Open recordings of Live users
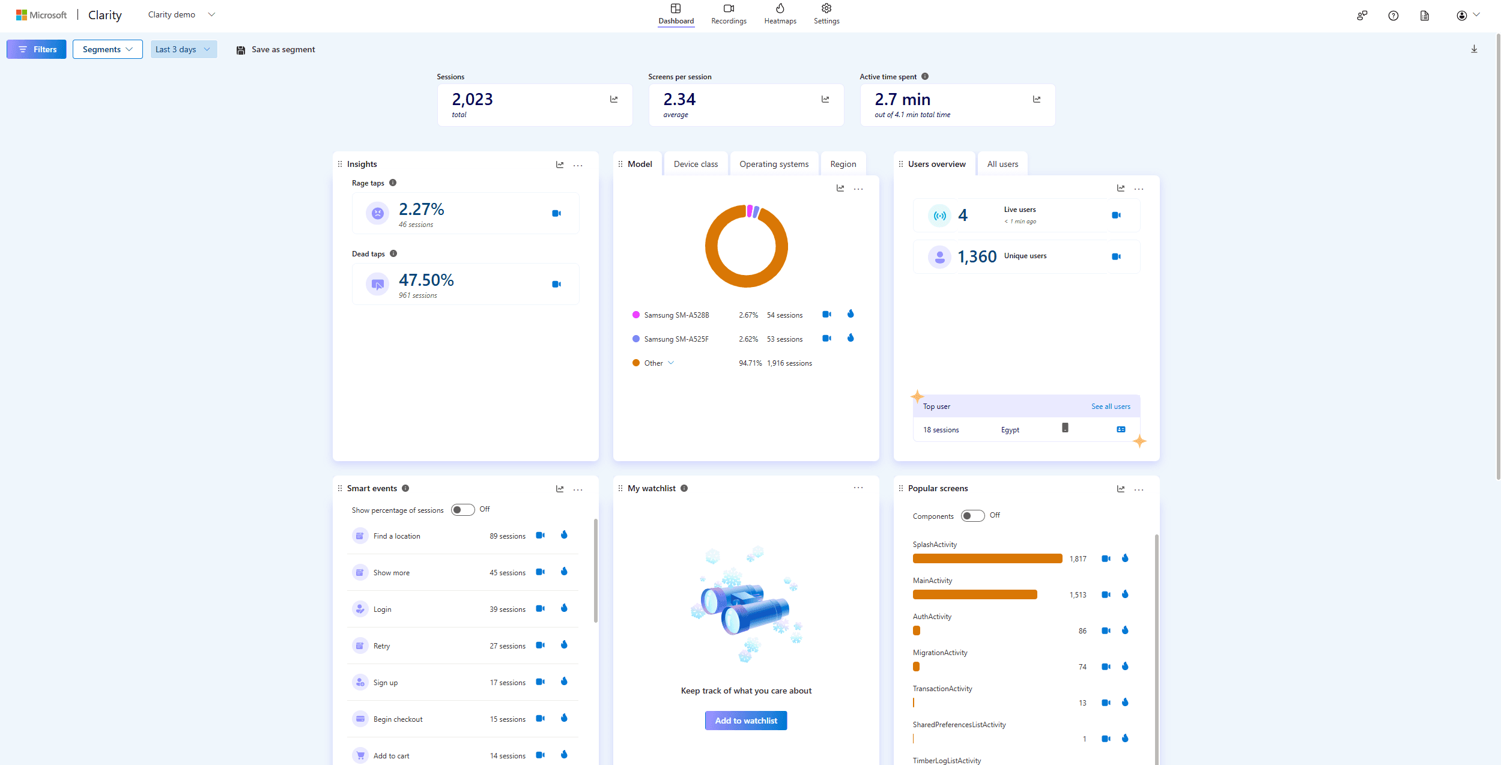1501x765 pixels. pyautogui.click(x=1116, y=215)
